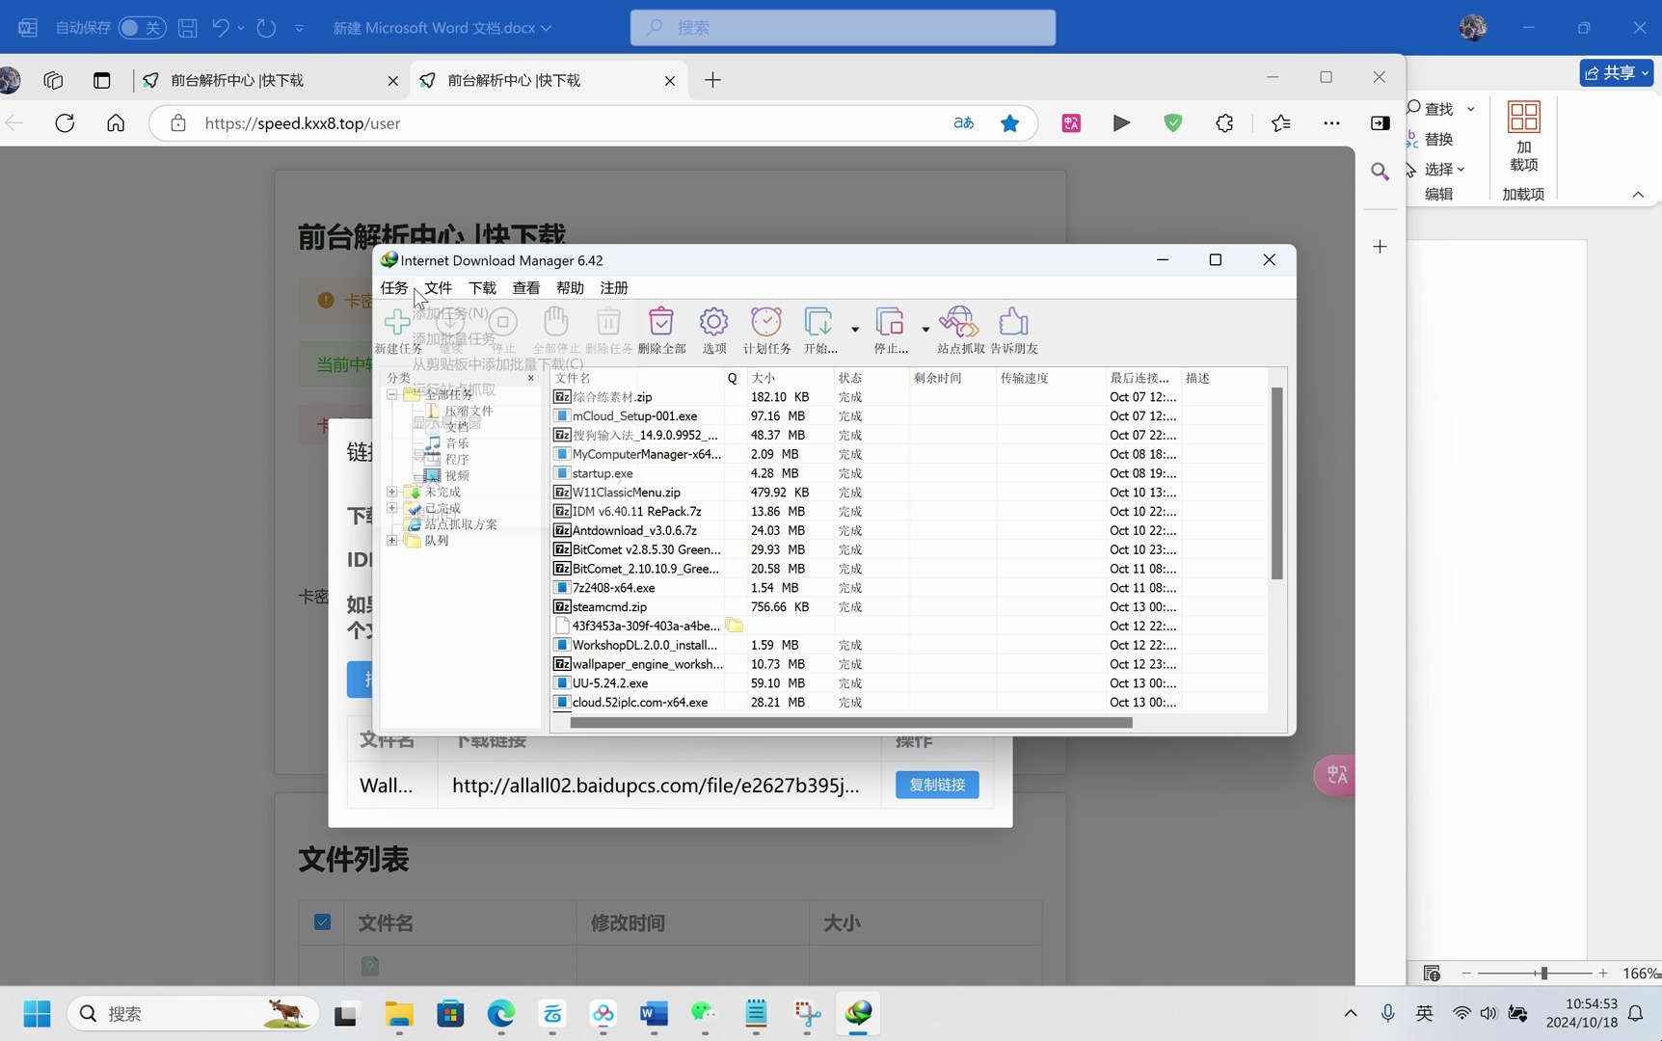The height and width of the screenshot is (1041, 1662).
Task: Open File Explorer from the taskbar
Action: tap(399, 1014)
